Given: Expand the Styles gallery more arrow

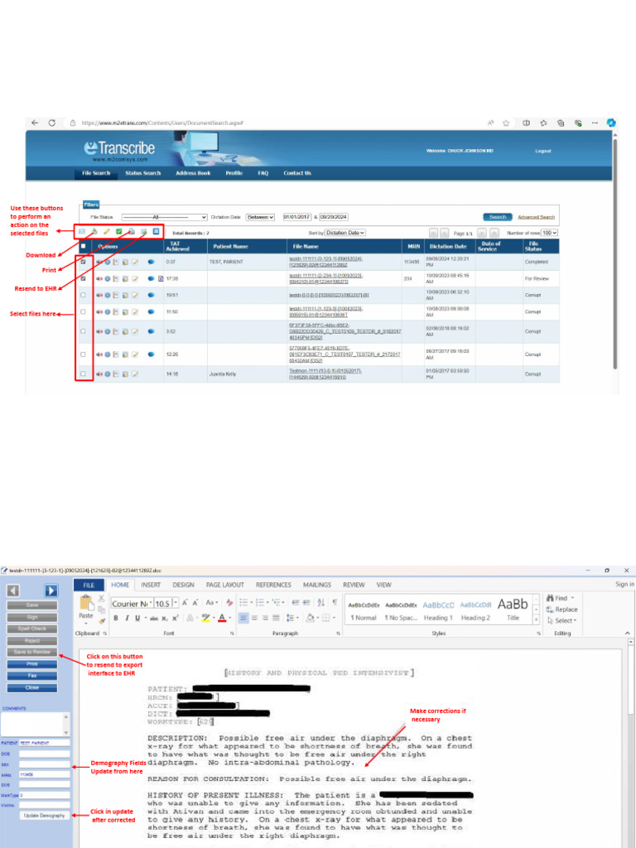Looking at the screenshot, I should 536,620.
